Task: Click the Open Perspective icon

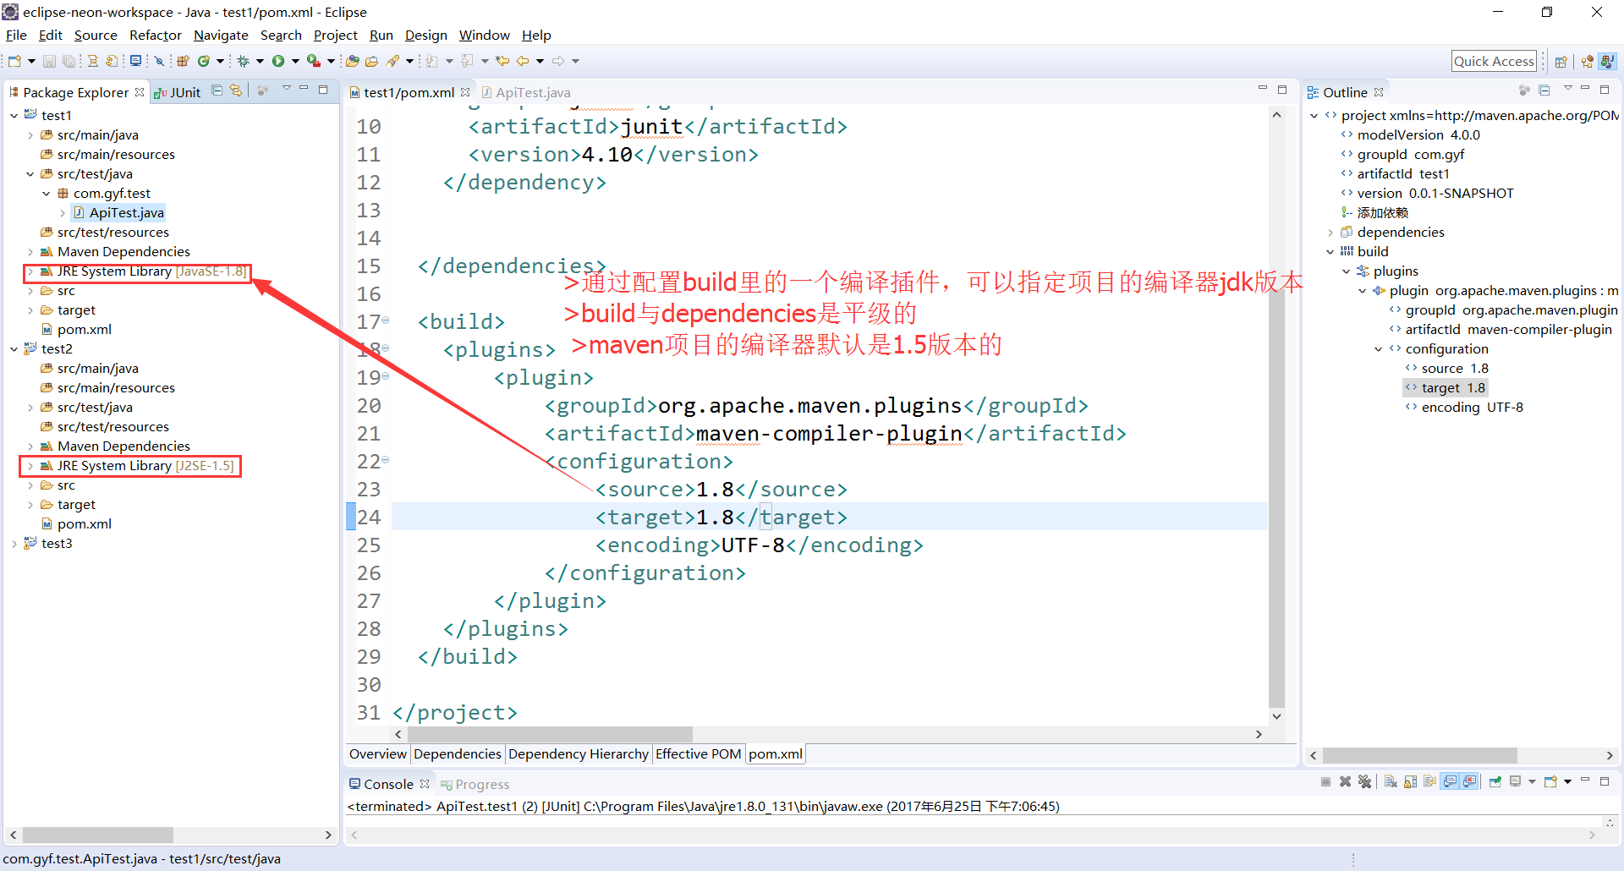Action: [x=1561, y=61]
